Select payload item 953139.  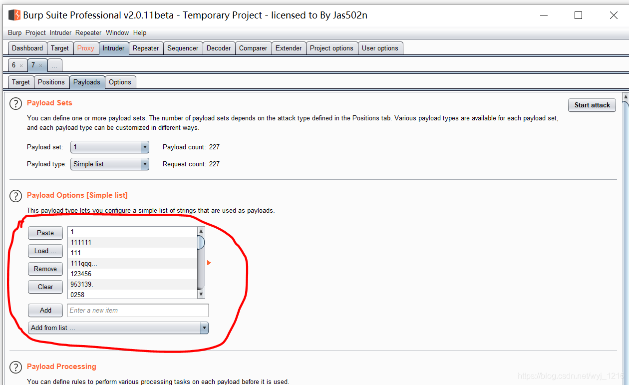tap(133, 284)
